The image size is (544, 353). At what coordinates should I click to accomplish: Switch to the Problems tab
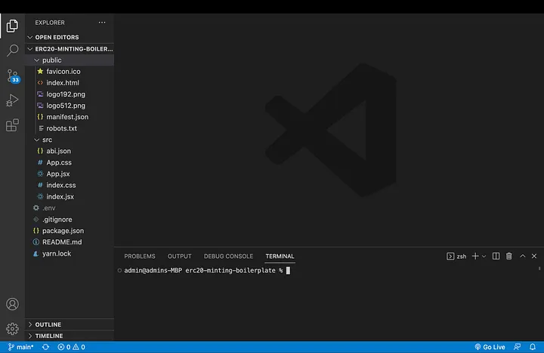140,256
